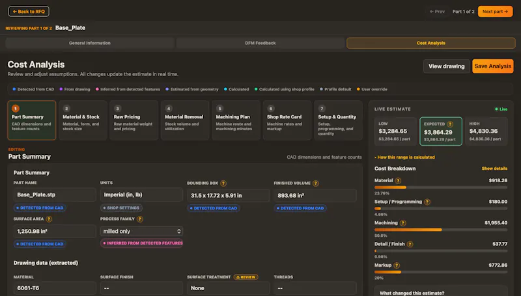Open View drawing

446,66
